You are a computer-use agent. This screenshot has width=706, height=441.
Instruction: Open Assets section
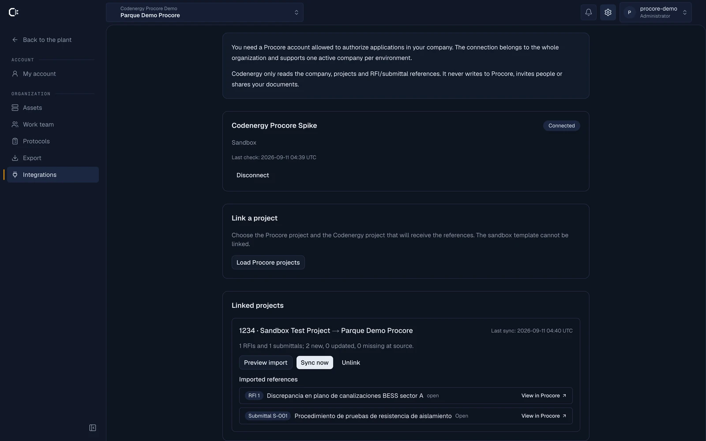pyautogui.click(x=53, y=108)
